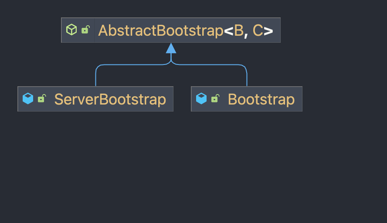The width and height of the screenshot is (387, 223).
Task: Click the B type parameter in AbstractBootstrap
Action: point(238,30)
